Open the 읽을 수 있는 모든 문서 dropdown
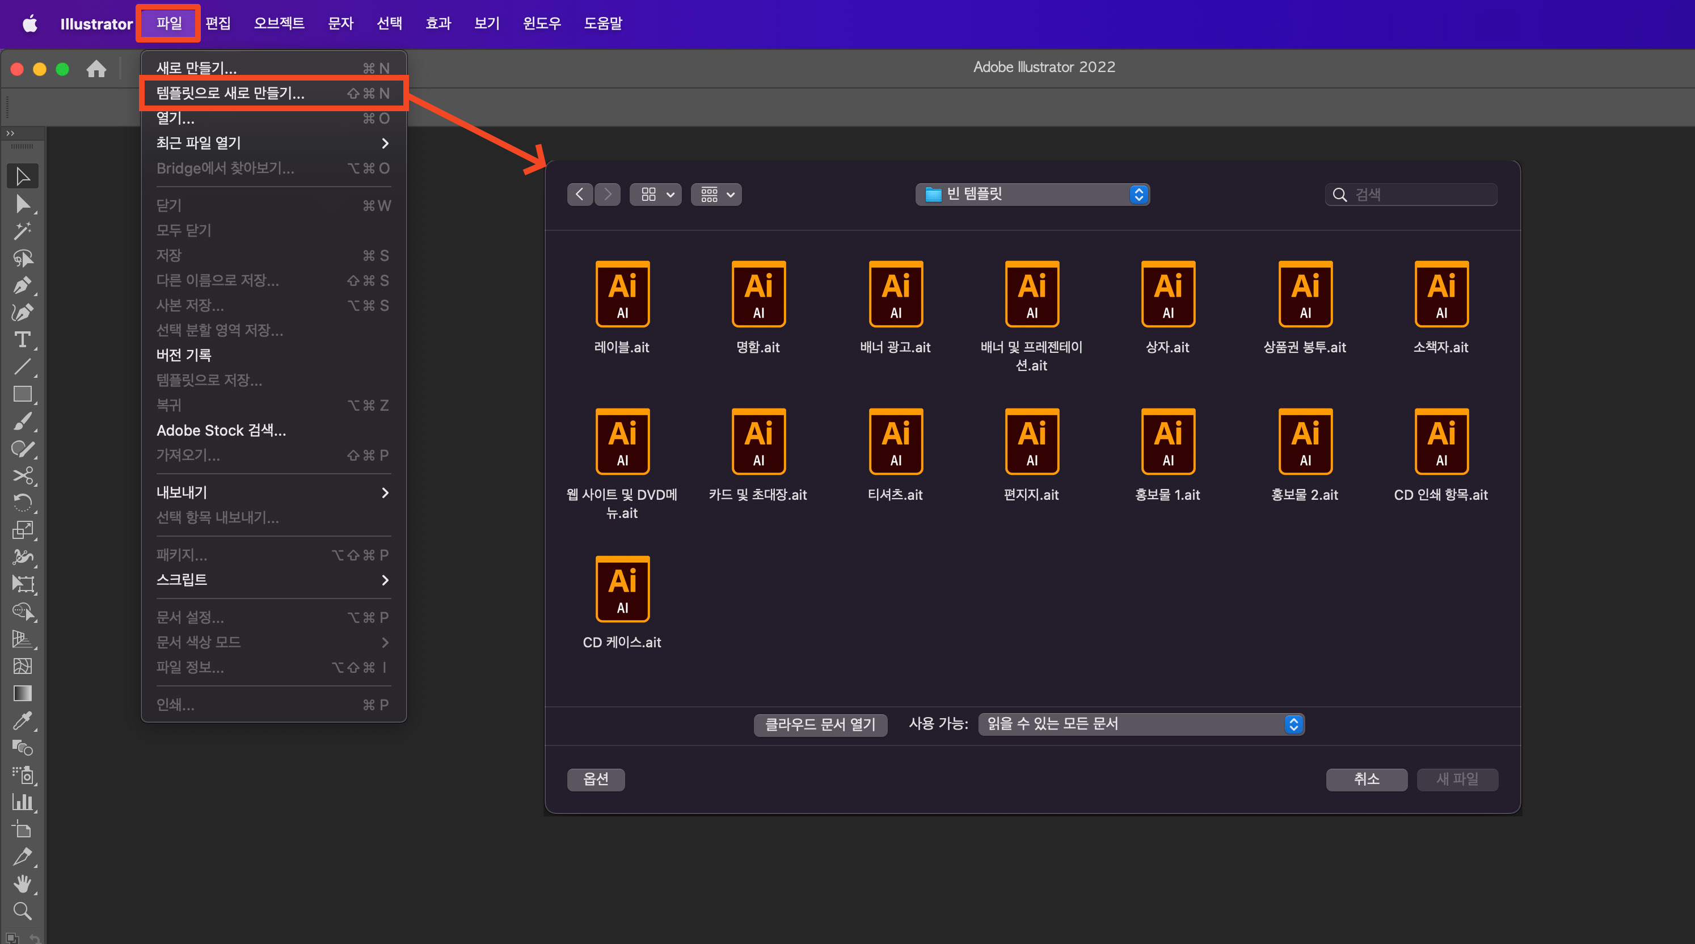This screenshot has width=1695, height=944. tap(1141, 724)
